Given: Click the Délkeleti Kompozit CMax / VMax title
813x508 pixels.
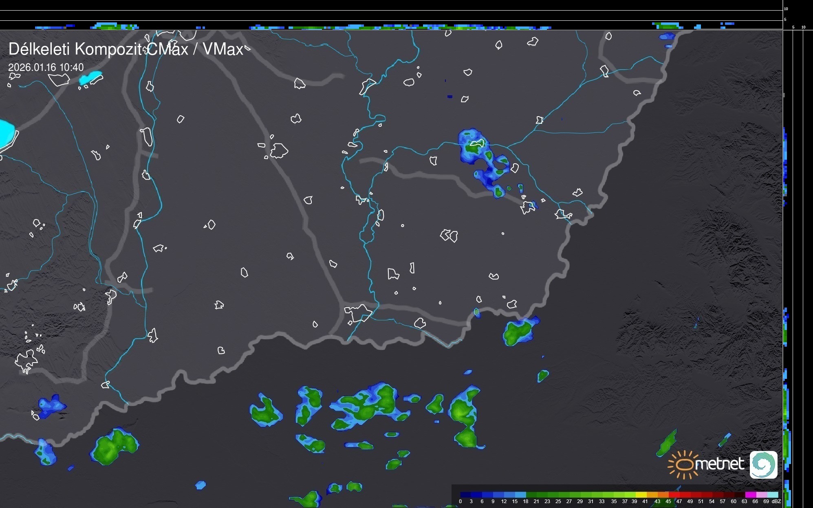Looking at the screenshot, I should coord(126,49).
